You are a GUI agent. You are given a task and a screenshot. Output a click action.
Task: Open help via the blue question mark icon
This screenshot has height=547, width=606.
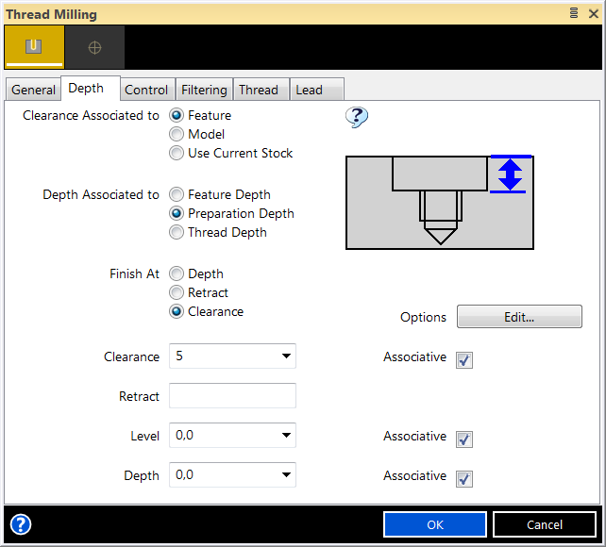21,524
